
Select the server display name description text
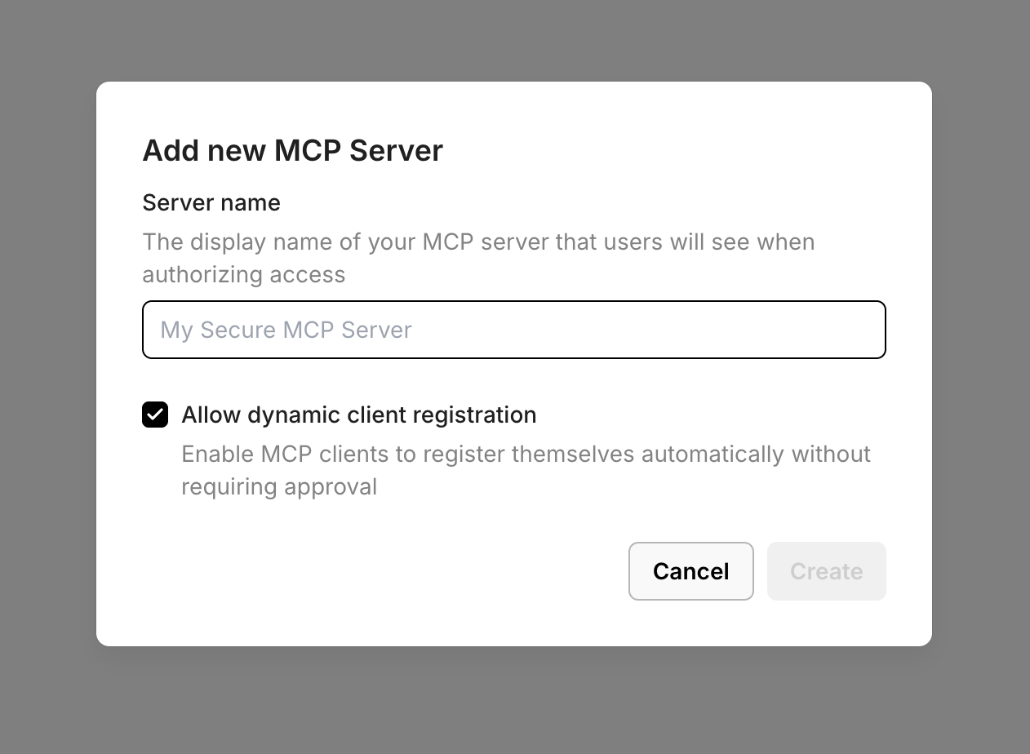click(x=478, y=258)
